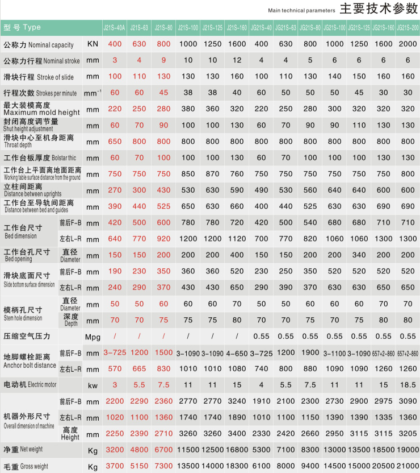Click Maximum mold height value '380'
420x473 pixels.
click(x=188, y=109)
